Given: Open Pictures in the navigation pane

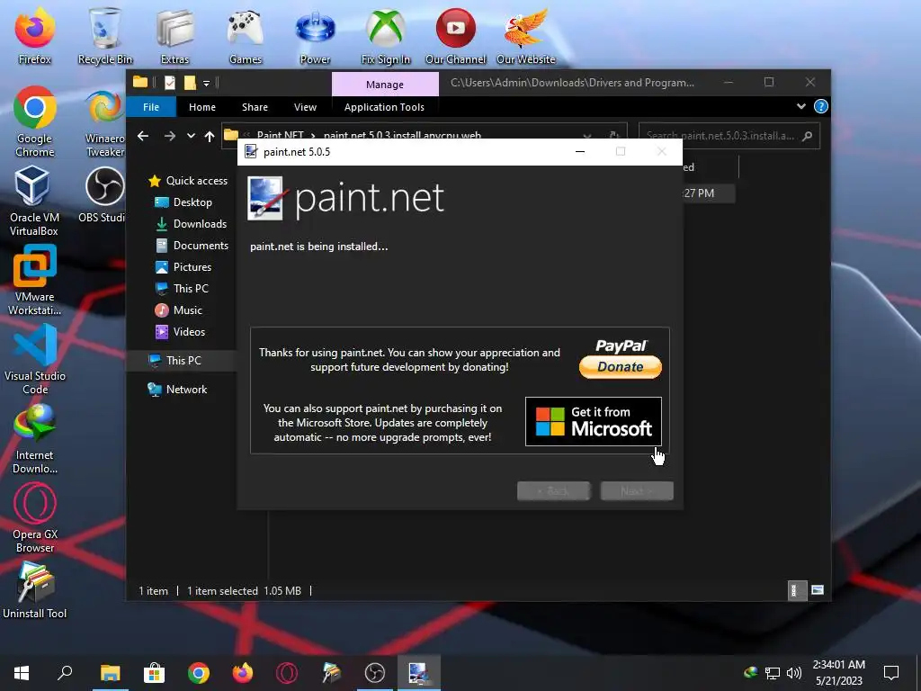Looking at the screenshot, I should coord(183,266).
